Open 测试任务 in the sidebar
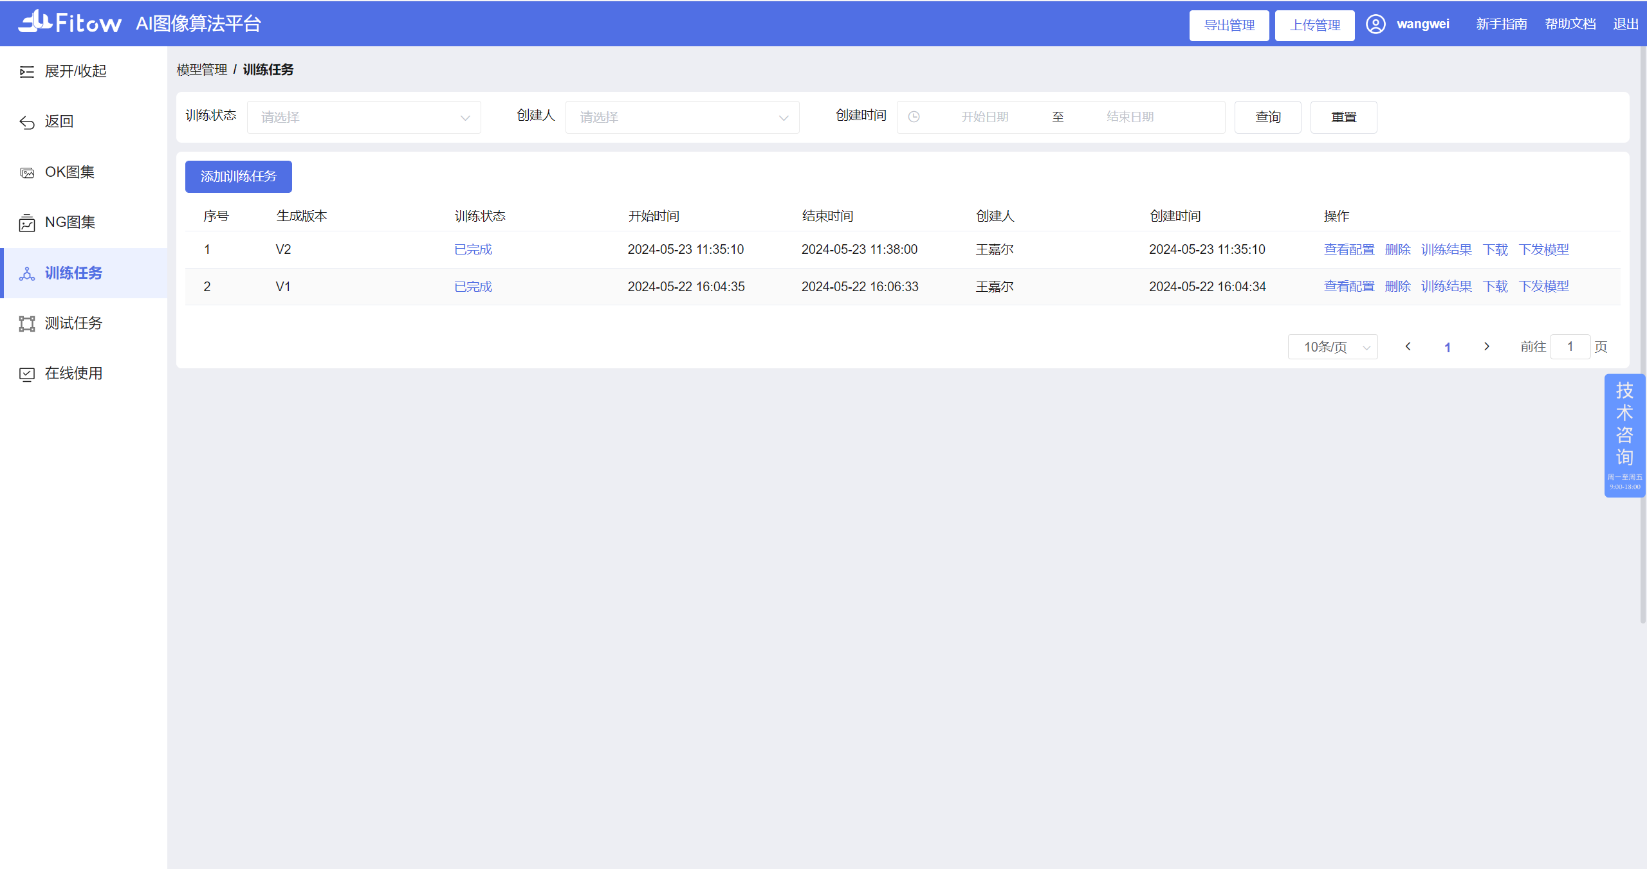 (x=84, y=323)
